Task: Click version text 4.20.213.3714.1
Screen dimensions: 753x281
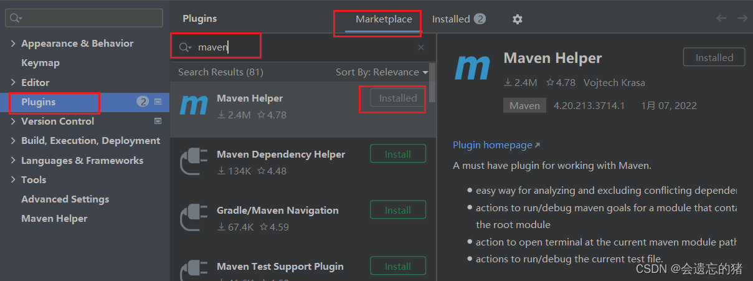Action: [589, 105]
